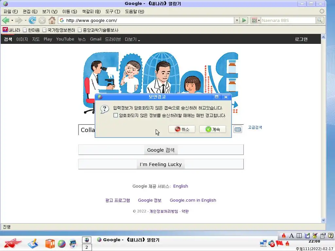
Task: Open the Google 정보 link
Action: pyautogui.click(x=150, y=200)
